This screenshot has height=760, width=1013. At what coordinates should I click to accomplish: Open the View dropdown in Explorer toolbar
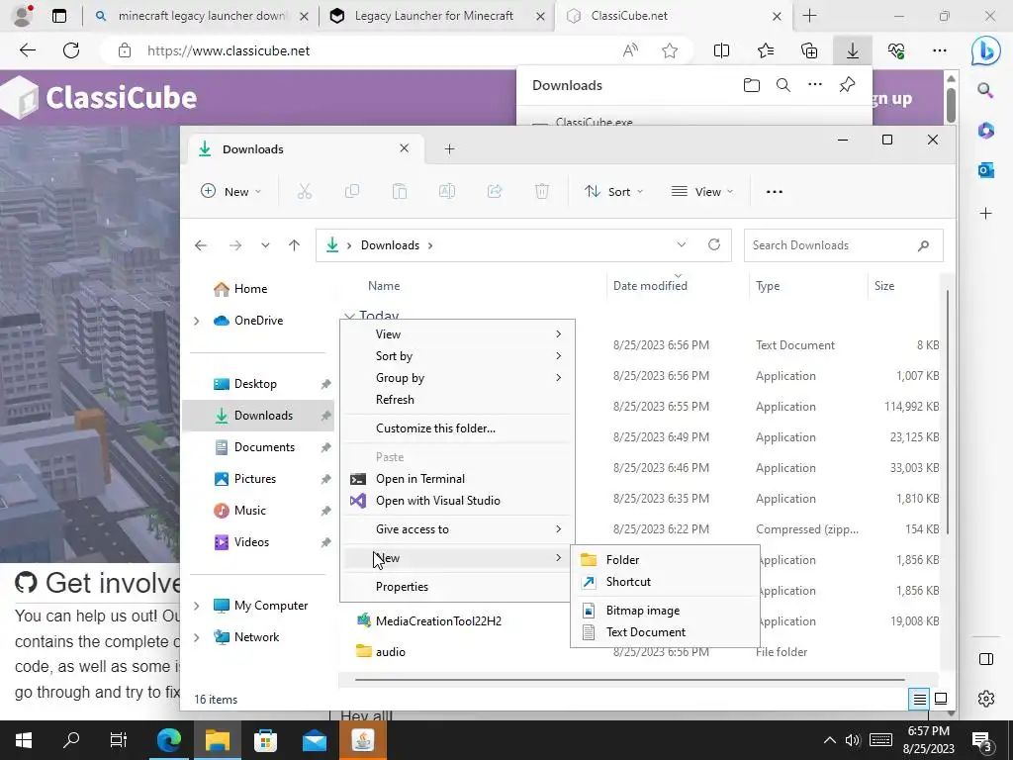(702, 191)
